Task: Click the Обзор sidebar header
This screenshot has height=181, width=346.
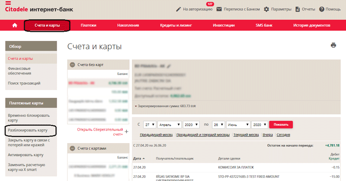Action: coord(31,46)
